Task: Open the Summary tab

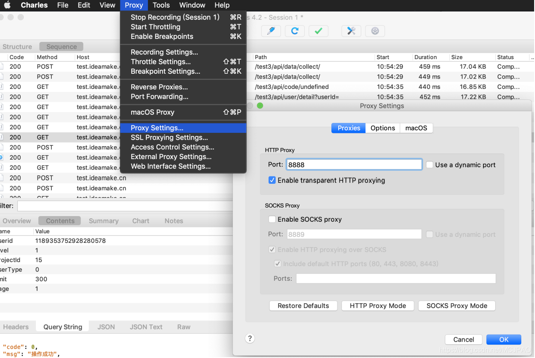Action: pyautogui.click(x=104, y=221)
